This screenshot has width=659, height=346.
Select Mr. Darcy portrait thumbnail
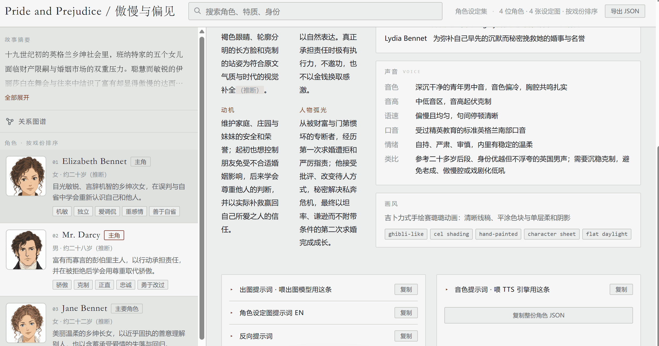(26, 250)
